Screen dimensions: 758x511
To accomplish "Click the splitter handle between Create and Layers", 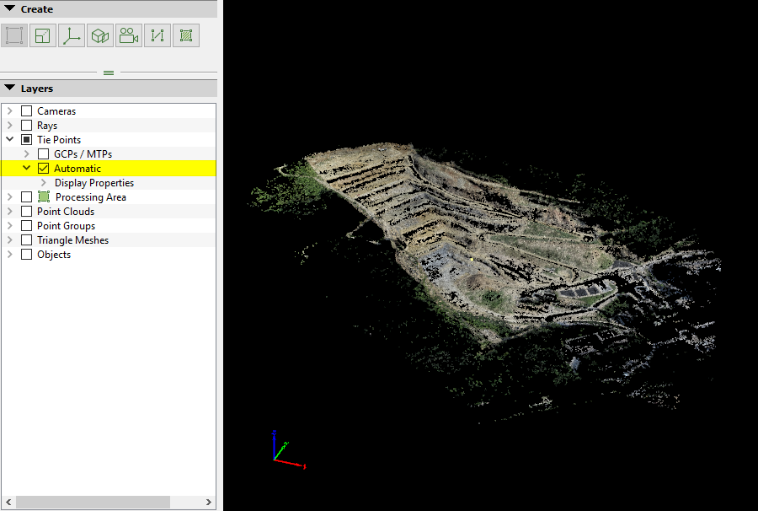I will point(109,73).
